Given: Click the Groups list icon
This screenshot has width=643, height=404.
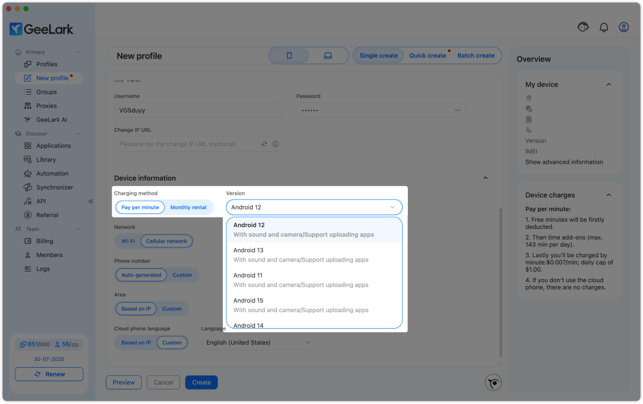Looking at the screenshot, I should (28, 92).
